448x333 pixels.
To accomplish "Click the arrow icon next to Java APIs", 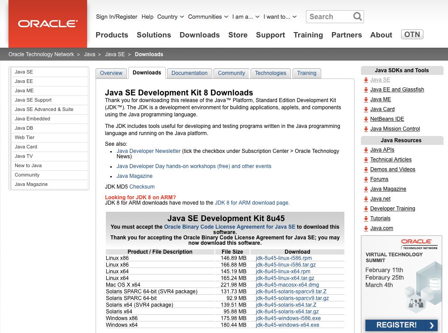I will tap(366, 150).
